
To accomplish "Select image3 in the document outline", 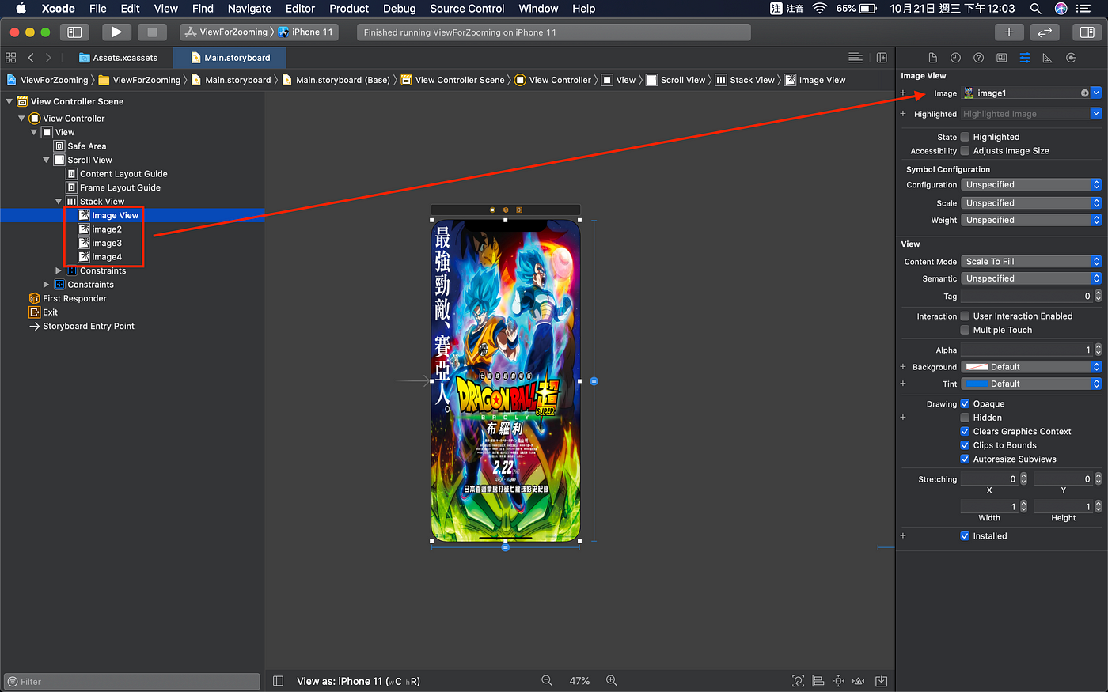I will [x=107, y=243].
